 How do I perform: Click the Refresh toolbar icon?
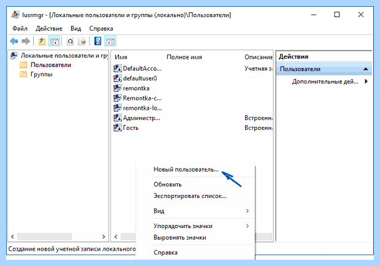click(x=70, y=42)
